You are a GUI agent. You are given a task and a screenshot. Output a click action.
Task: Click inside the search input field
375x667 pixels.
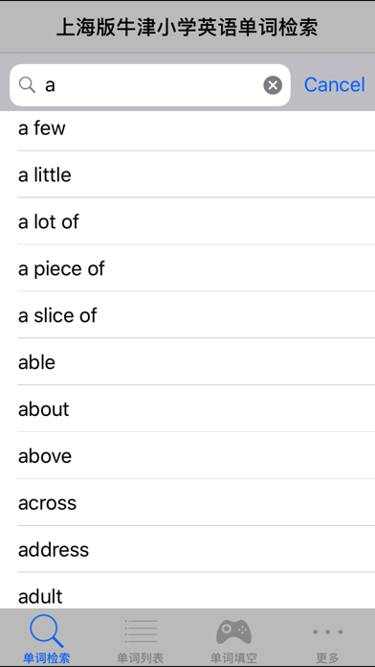150,85
